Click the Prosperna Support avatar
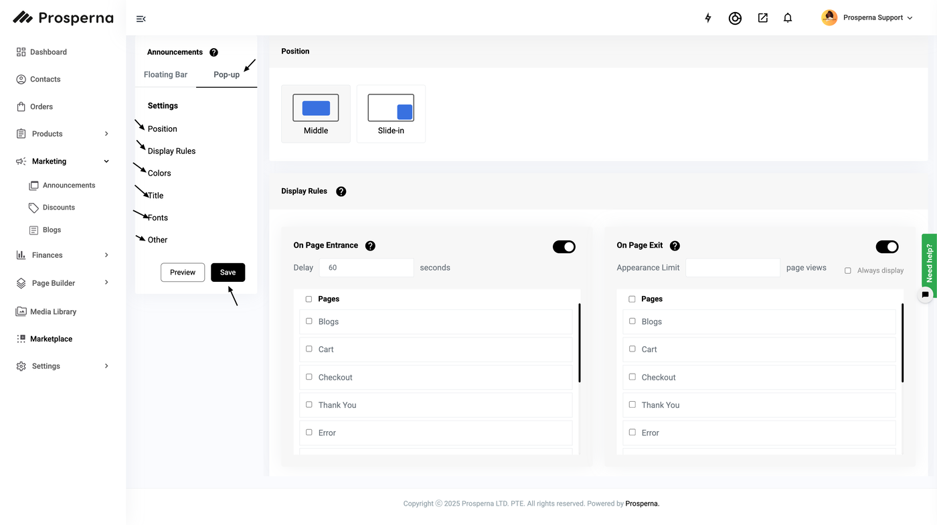 829,18
